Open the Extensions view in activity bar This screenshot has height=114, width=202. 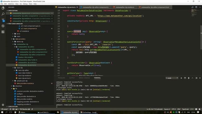(3, 32)
